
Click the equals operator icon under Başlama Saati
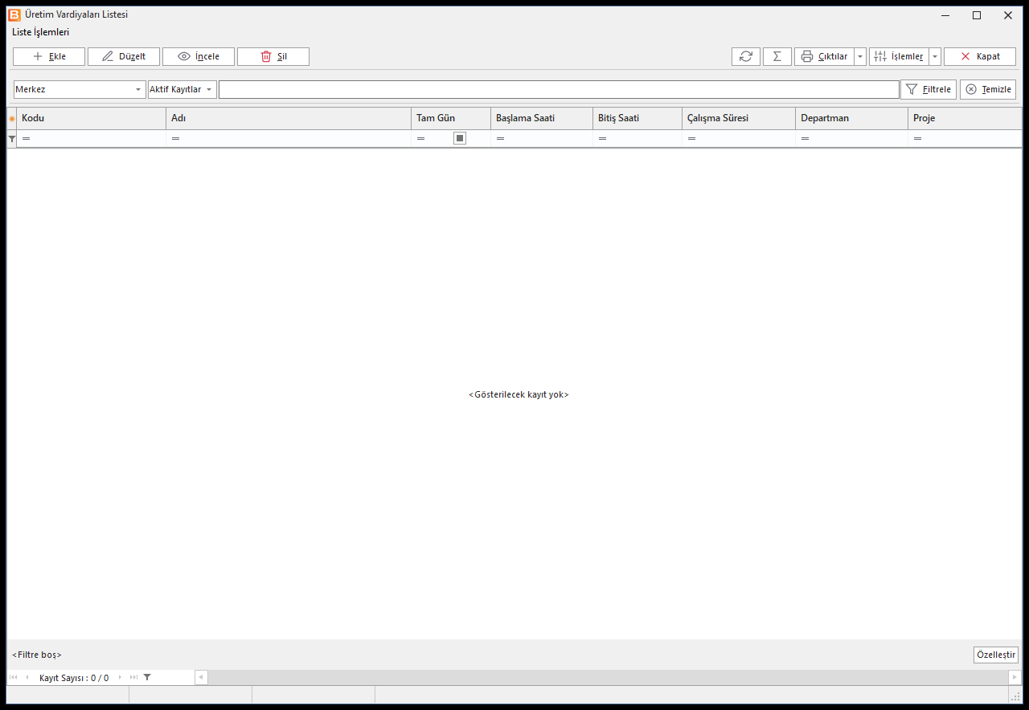coord(500,139)
